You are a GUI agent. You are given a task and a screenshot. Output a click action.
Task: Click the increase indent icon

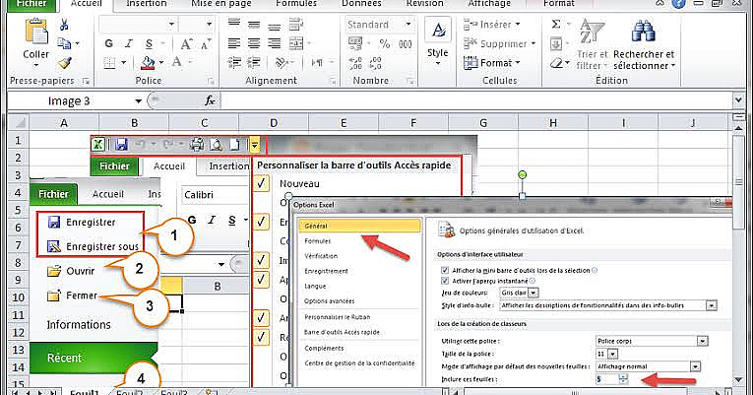(254, 62)
